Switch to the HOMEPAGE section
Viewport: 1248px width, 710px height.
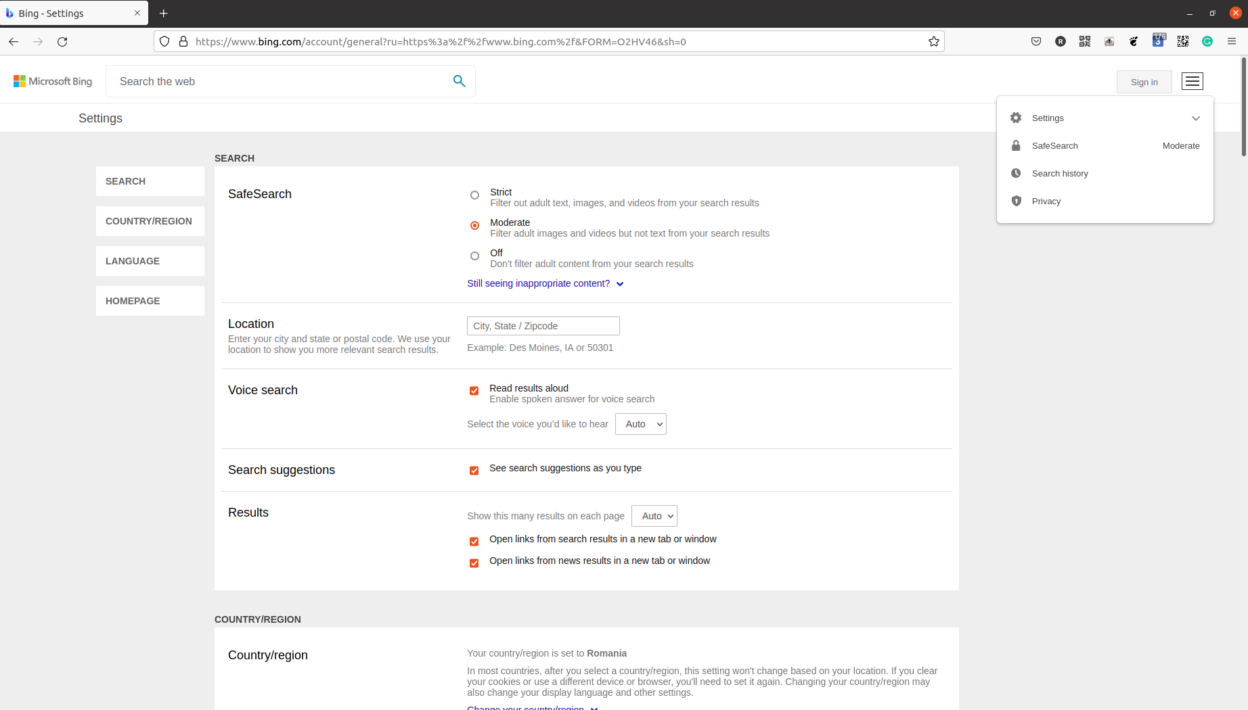(132, 300)
